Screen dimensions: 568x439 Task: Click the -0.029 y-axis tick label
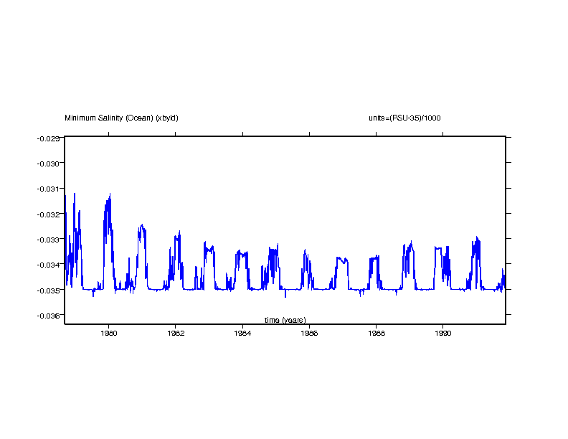point(48,138)
